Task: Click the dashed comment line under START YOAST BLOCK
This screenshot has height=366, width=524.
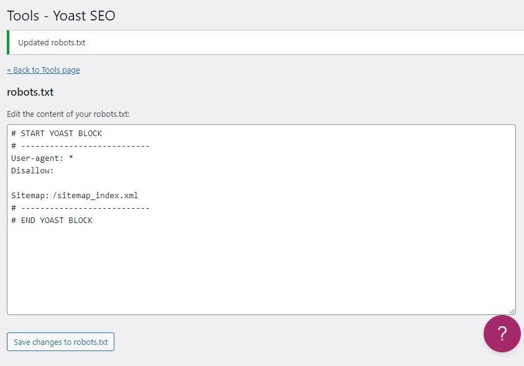Action: (x=80, y=146)
